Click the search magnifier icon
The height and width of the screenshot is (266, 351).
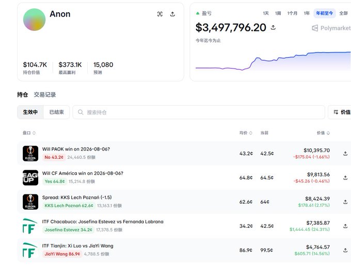81,112
